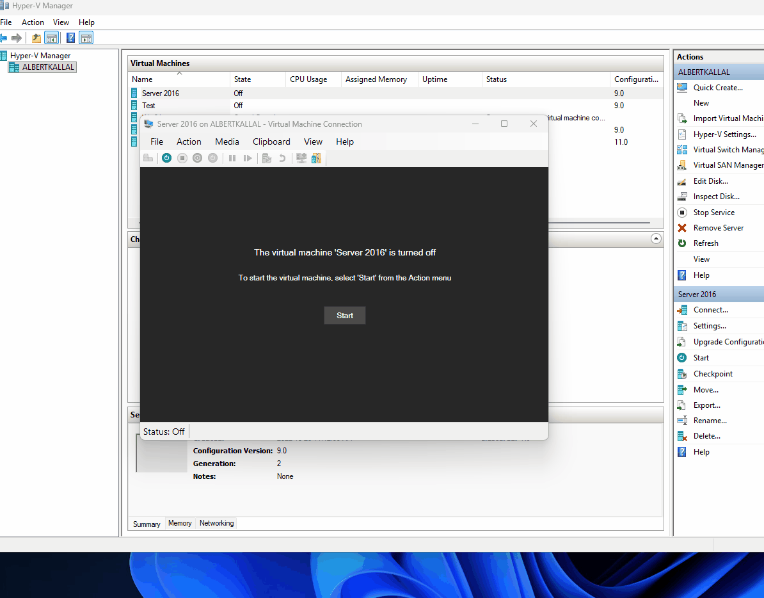Open Virtual Switch Manager from Actions pane
Image resolution: width=764 pixels, height=598 pixels.
point(728,150)
